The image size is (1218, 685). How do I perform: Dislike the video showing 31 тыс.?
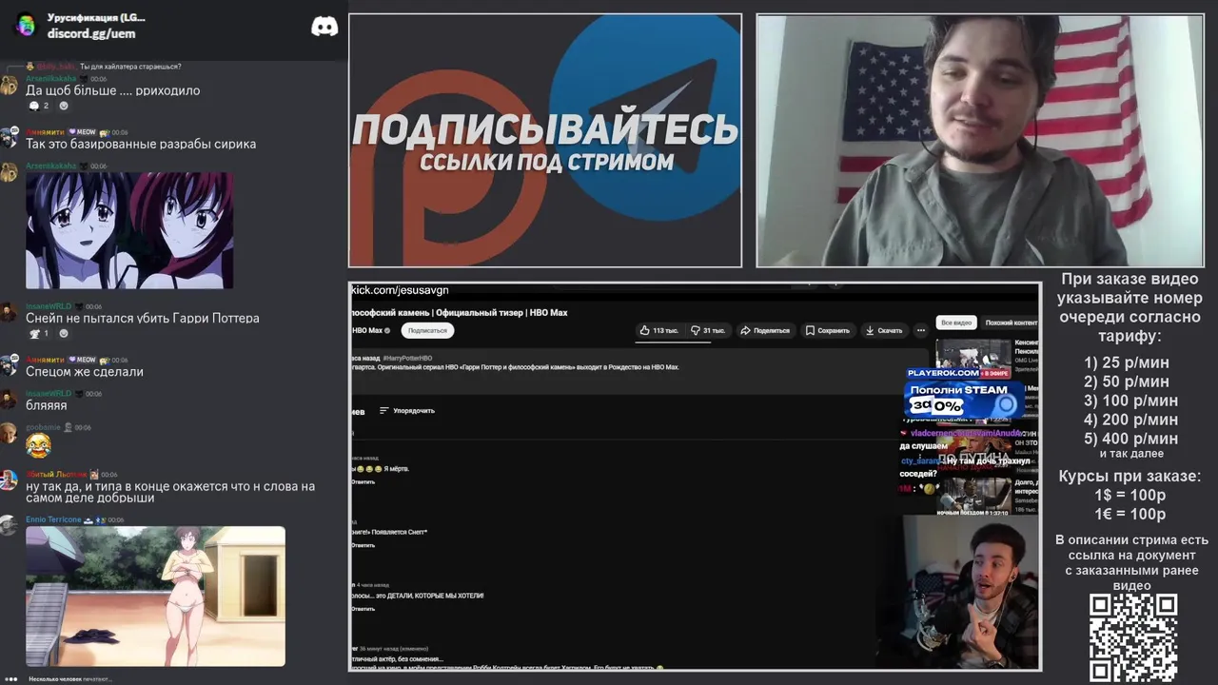click(707, 330)
